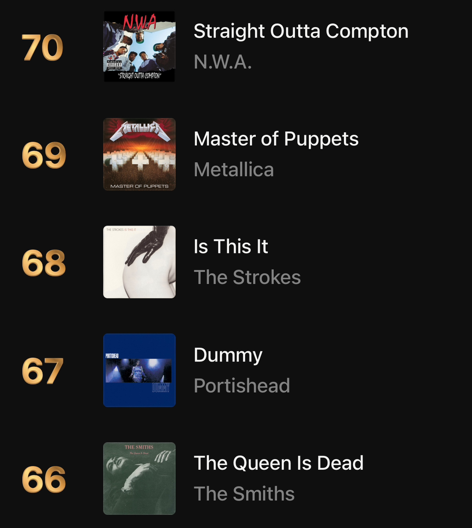Open artist The Smiths
Screen dimensions: 472x528
[x=244, y=494]
